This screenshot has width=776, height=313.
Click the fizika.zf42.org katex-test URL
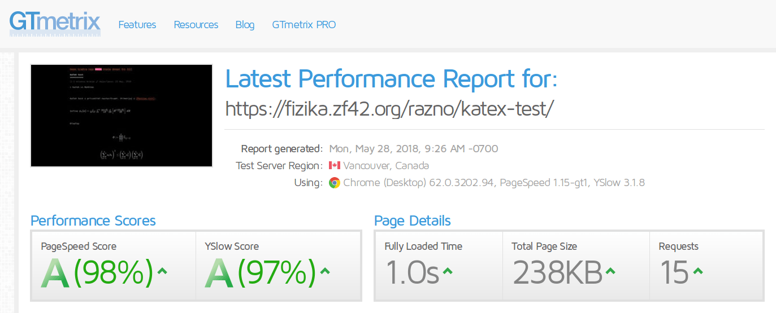[x=389, y=108]
